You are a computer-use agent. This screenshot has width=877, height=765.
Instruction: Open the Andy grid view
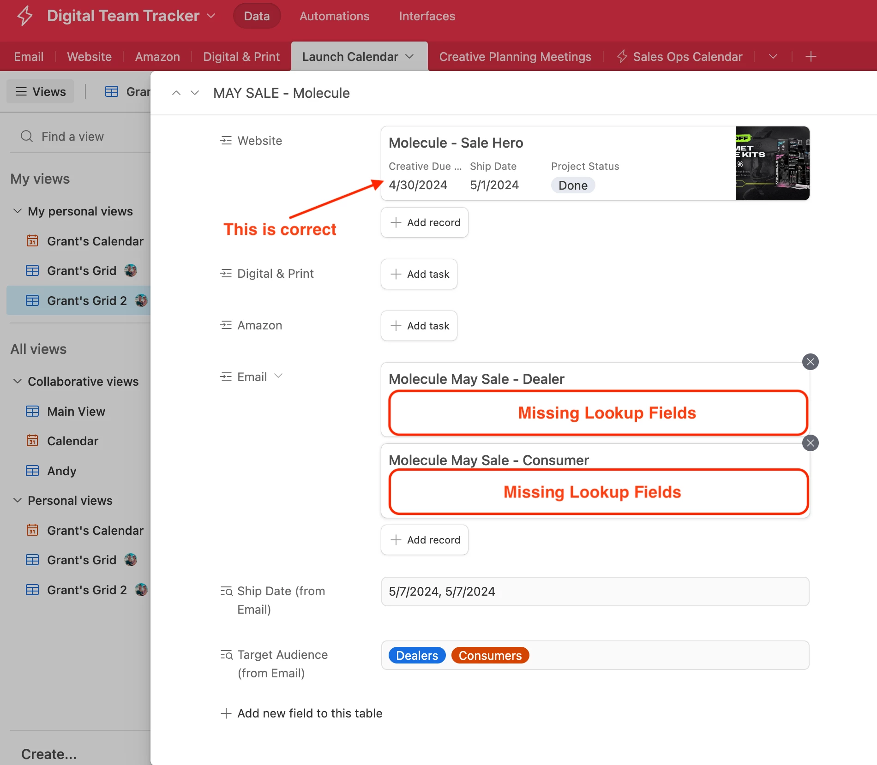[51, 471]
